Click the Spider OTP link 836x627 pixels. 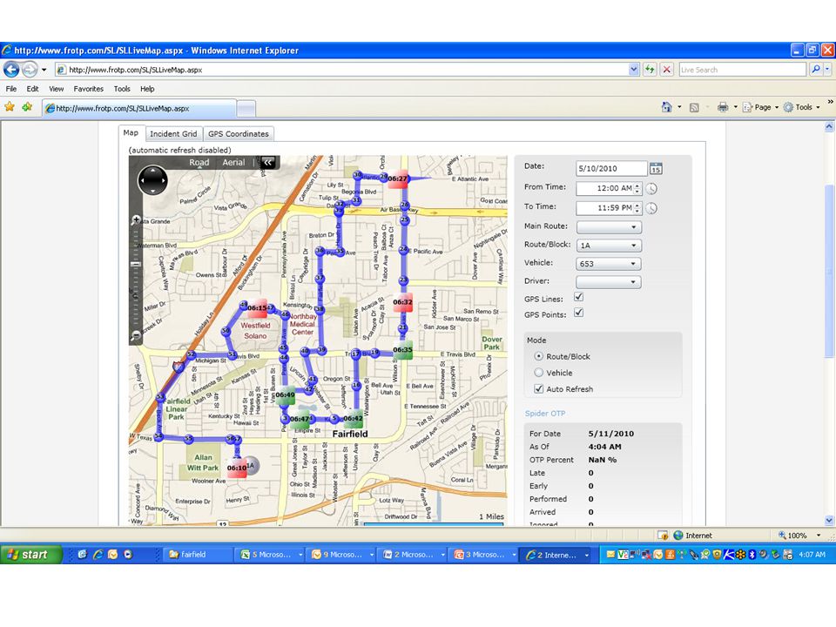tap(545, 413)
